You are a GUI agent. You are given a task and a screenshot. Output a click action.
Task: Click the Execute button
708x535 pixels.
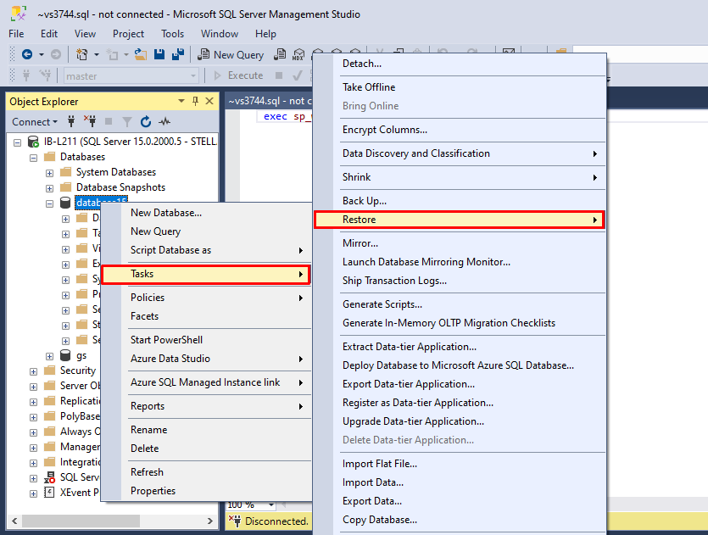coord(238,75)
